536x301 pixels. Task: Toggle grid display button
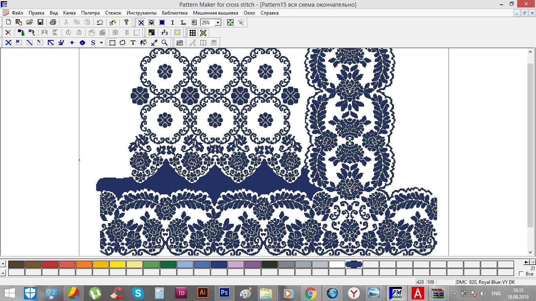pos(193,33)
